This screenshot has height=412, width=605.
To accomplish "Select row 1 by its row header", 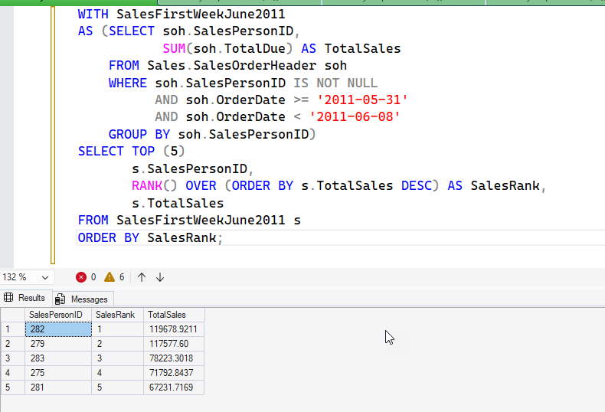I will pos(12,329).
